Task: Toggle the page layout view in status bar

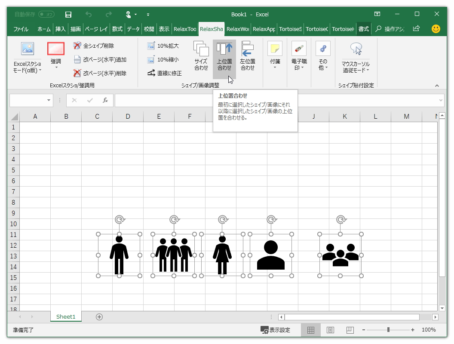Action: [x=330, y=330]
